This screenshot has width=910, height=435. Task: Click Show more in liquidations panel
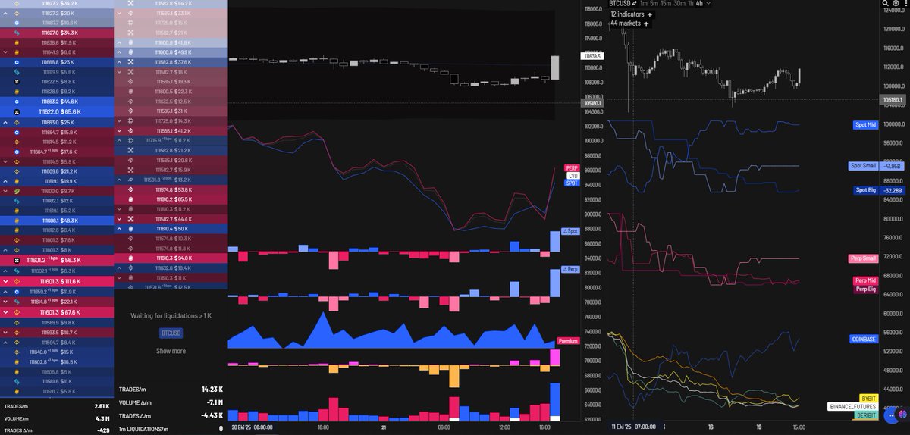pos(171,351)
